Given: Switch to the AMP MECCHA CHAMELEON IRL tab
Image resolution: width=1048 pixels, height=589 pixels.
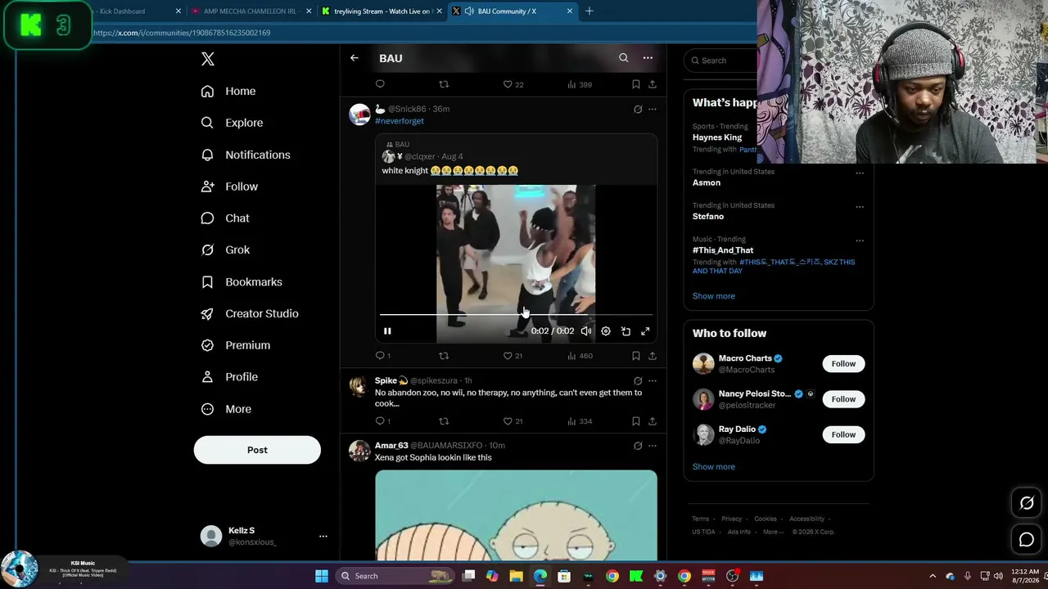Looking at the screenshot, I should [250, 11].
